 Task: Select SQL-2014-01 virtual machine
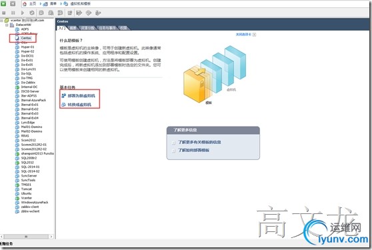coord(31,167)
